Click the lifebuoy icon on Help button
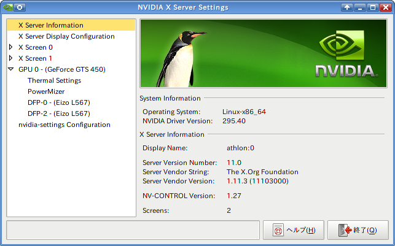This screenshot has height=246, width=395. (x=278, y=230)
